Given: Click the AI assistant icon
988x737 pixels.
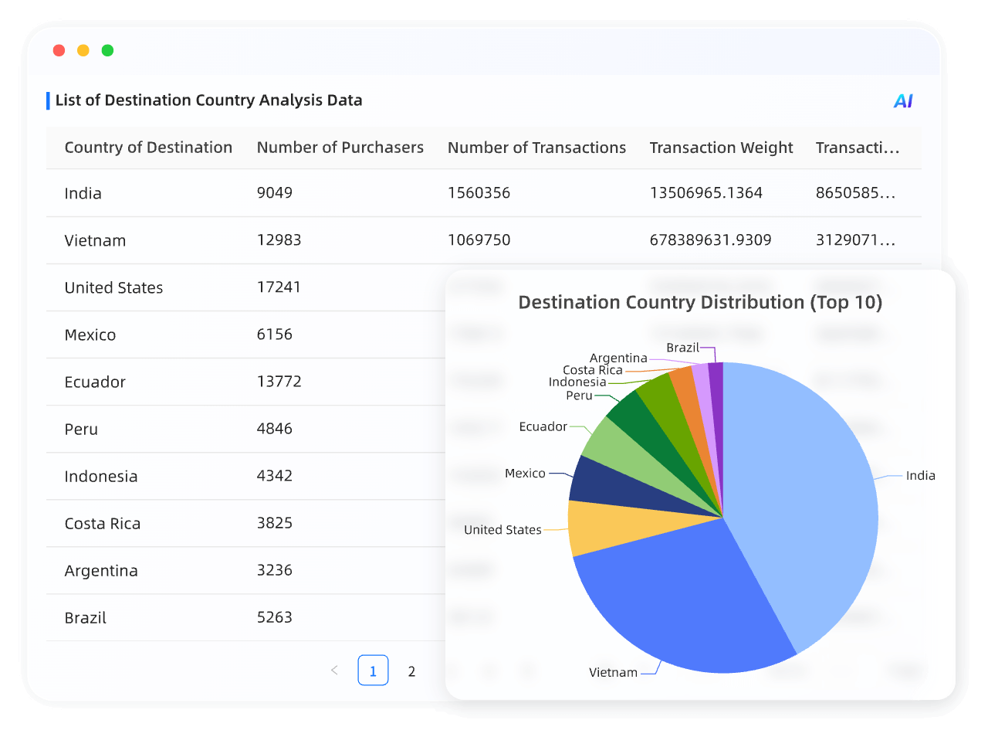Looking at the screenshot, I should 902,100.
